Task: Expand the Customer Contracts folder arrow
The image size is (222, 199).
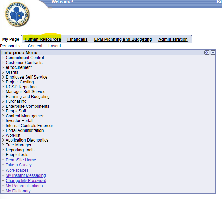Action: click(x=3, y=63)
